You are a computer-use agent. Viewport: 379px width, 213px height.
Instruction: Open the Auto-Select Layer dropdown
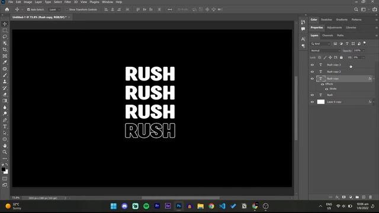(x=54, y=9)
